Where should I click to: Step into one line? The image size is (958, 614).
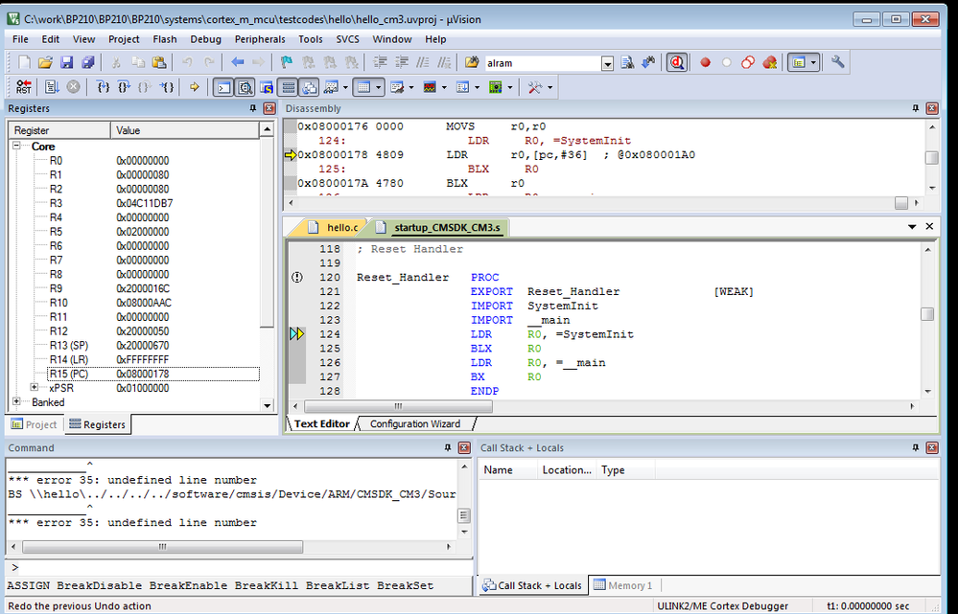104,87
